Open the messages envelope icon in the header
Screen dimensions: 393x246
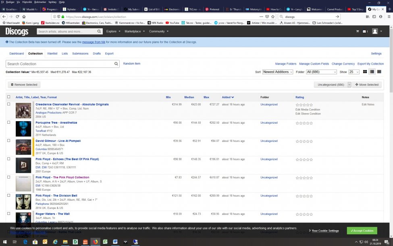click(x=365, y=32)
